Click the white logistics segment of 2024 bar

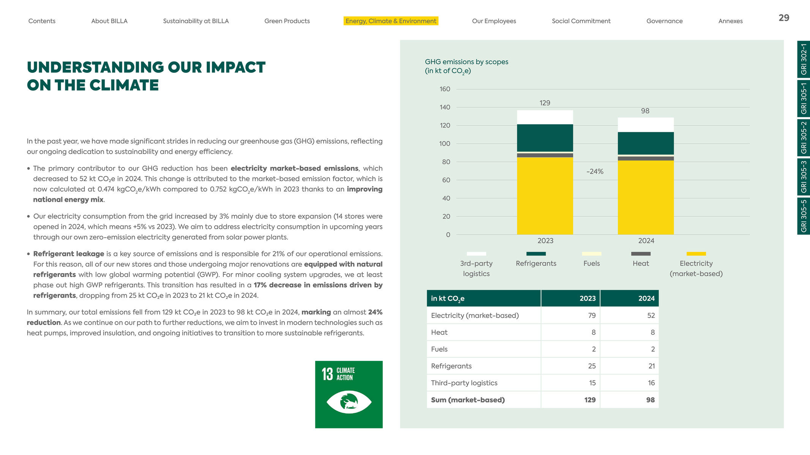pos(646,125)
